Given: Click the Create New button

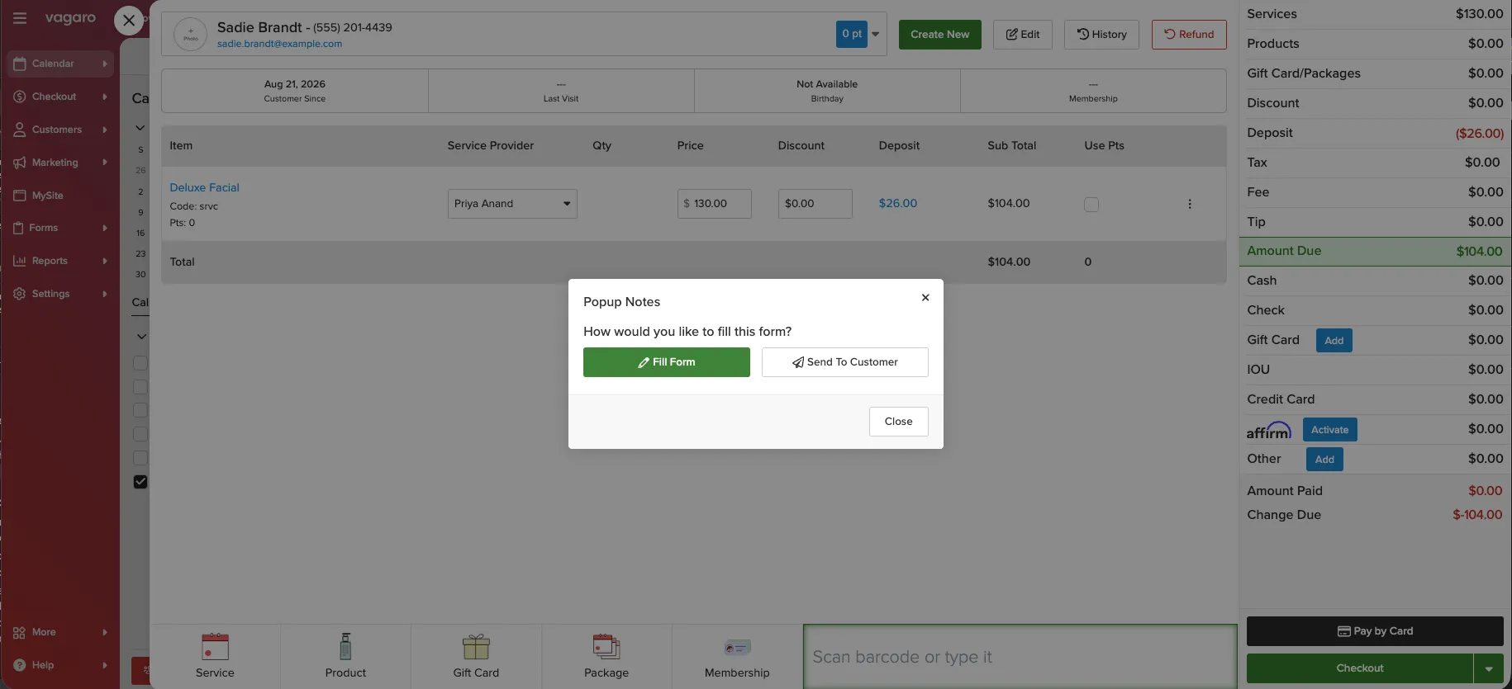Looking at the screenshot, I should tap(940, 35).
